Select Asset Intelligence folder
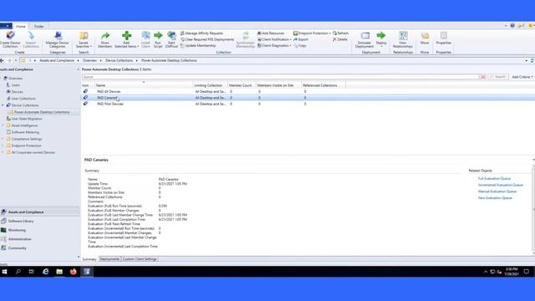 24,125
